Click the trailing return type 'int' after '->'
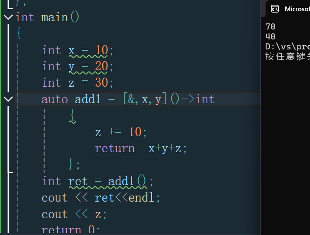 pyautogui.click(x=205, y=99)
